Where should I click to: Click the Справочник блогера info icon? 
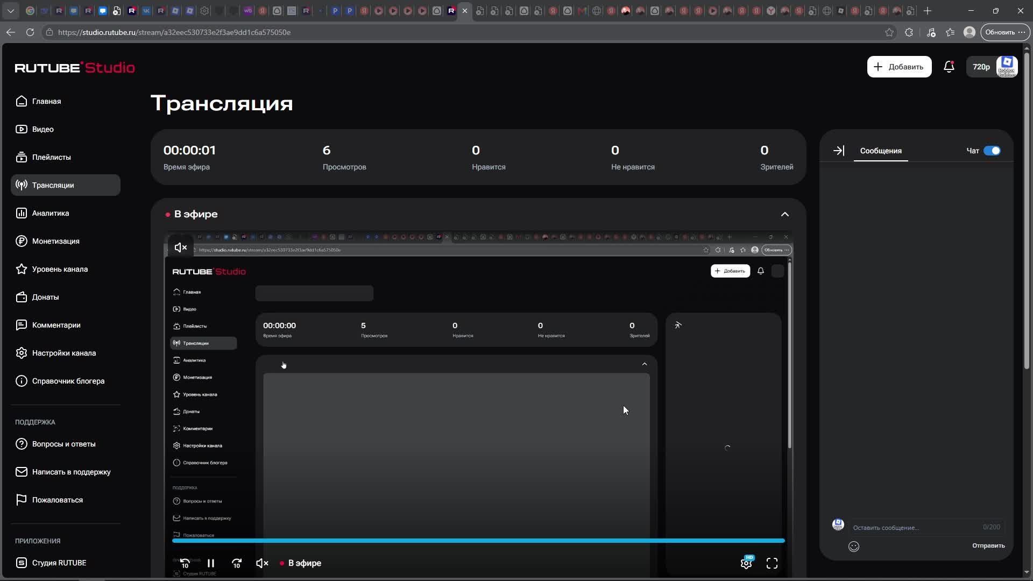pyautogui.click(x=22, y=381)
